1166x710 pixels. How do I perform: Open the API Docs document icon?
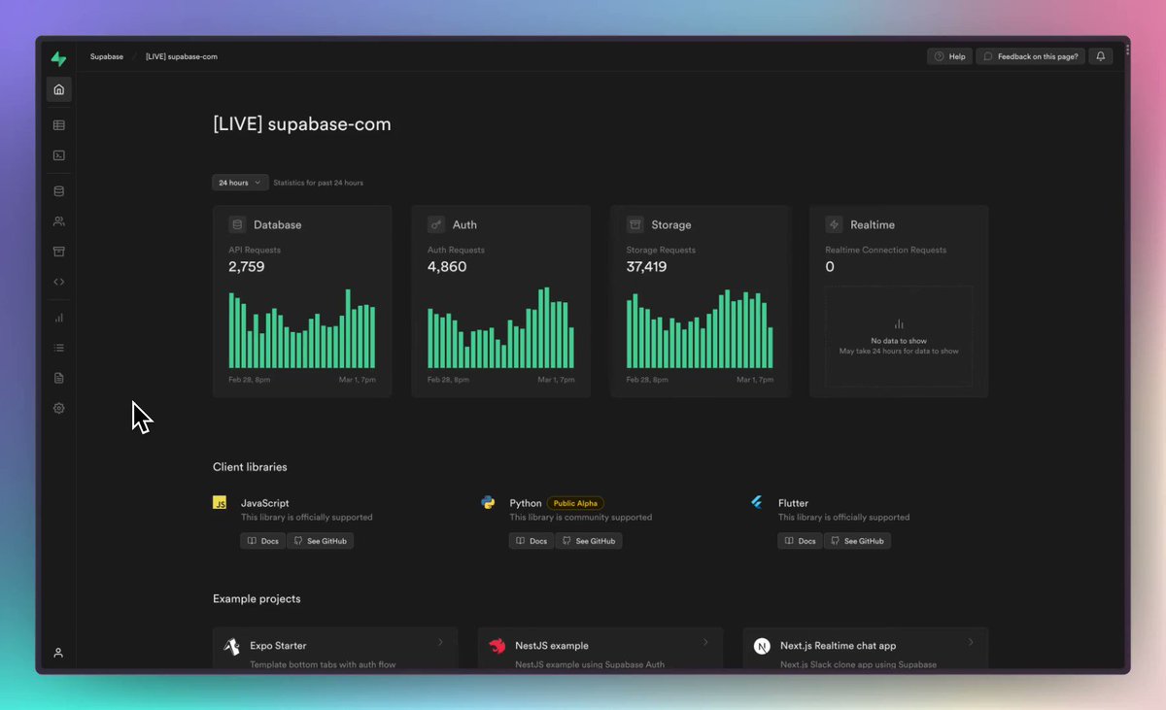(x=58, y=378)
